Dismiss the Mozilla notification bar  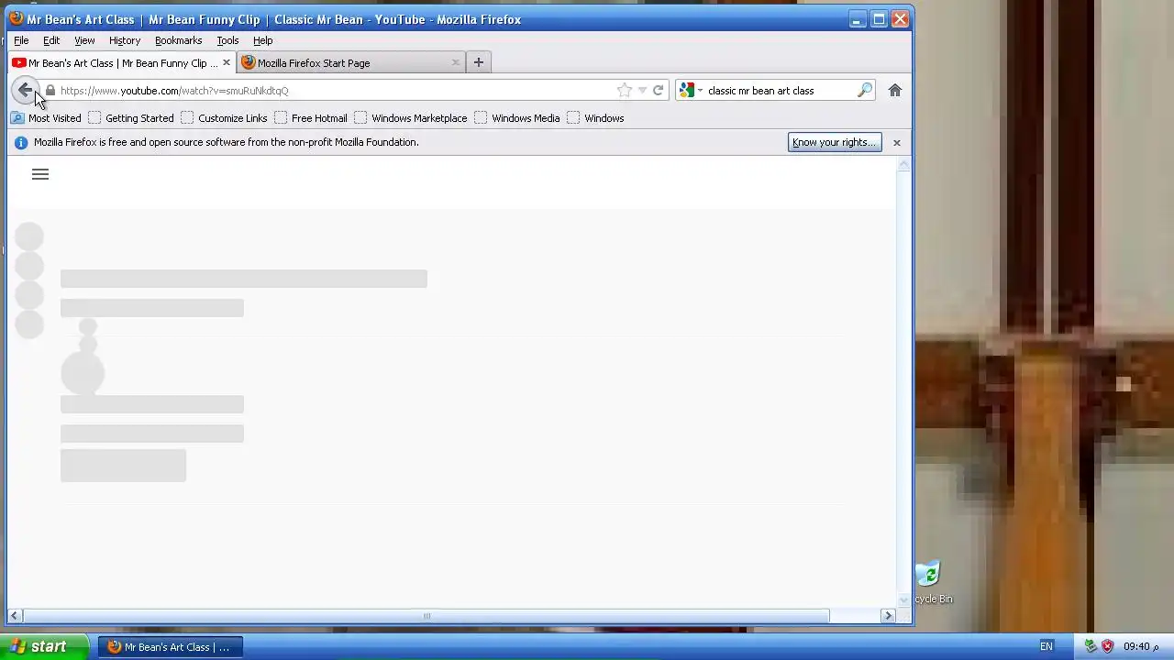coord(897,142)
